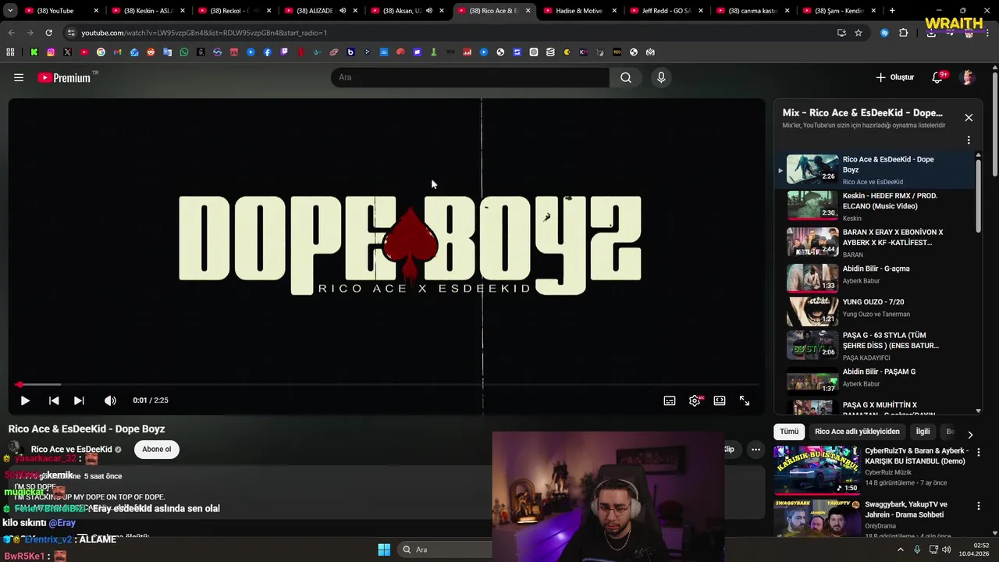Skip to the next video
This screenshot has height=562, width=999.
pos(79,400)
